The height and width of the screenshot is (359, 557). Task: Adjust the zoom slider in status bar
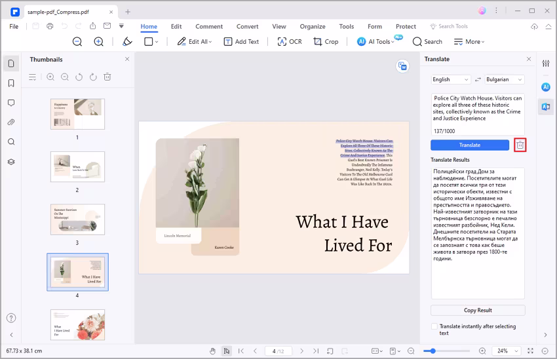coord(433,351)
